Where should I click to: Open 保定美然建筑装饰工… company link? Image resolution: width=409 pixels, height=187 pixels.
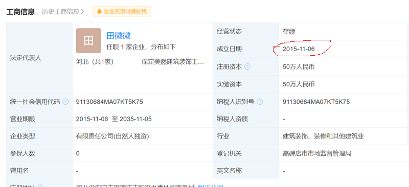coord(173,62)
